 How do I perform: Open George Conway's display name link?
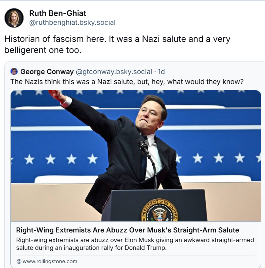[x=47, y=71]
